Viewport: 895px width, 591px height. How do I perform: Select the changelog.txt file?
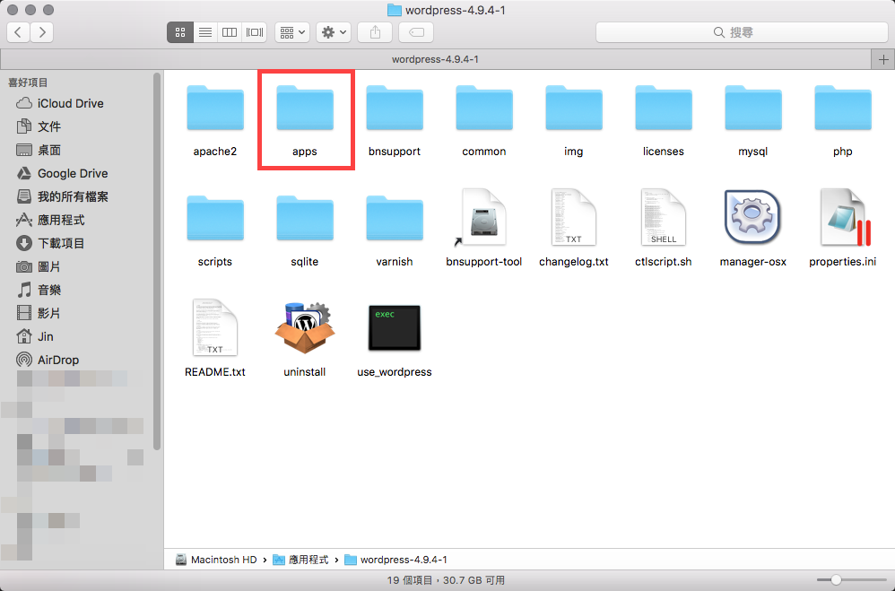tap(574, 218)
